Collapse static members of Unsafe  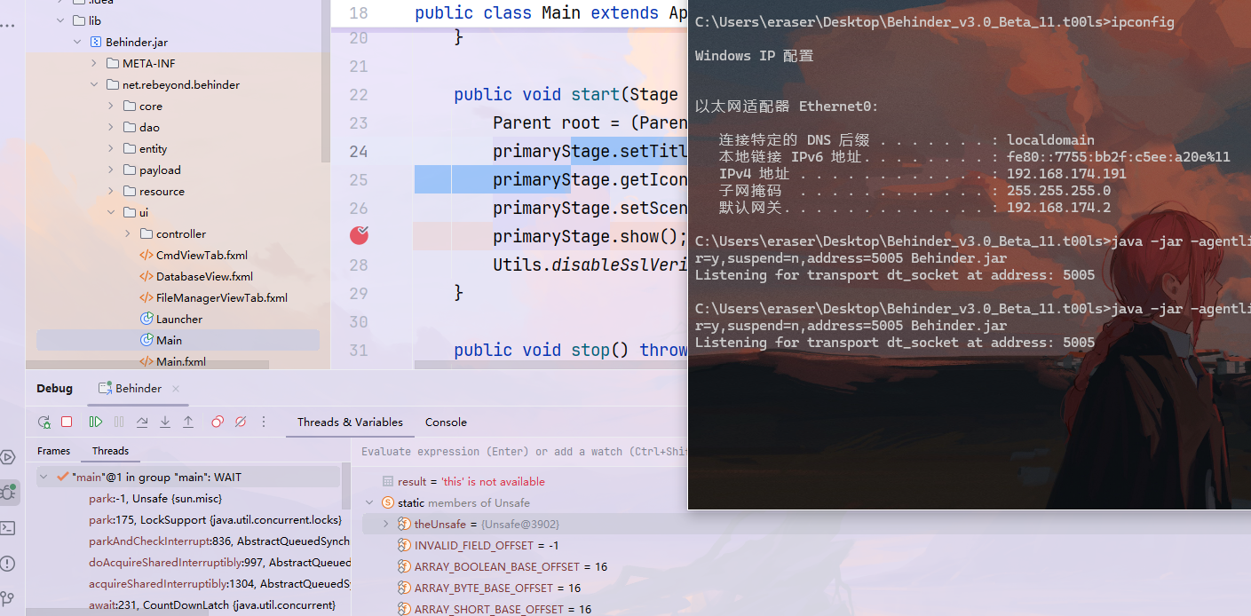click(x=370, y=502)
